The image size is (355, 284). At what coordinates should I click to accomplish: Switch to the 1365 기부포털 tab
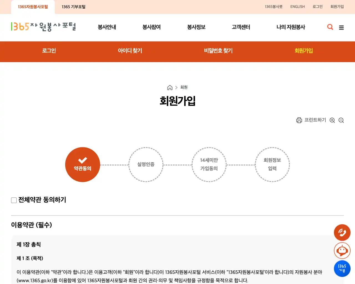[x=73, y=7]
